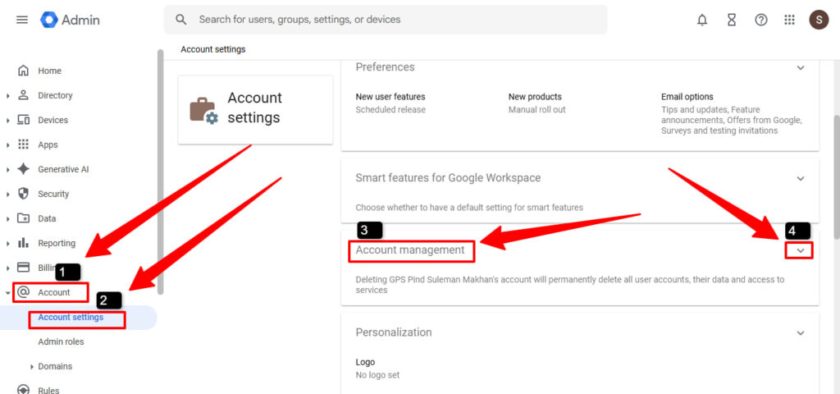Open the tasks hourglass icon
Screen dimensions: 840x394
732,20
